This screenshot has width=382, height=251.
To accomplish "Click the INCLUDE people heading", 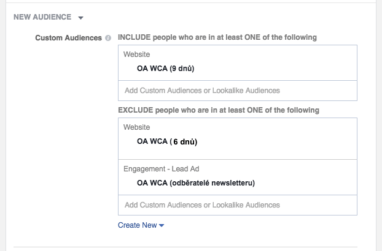I will (217, 37).
